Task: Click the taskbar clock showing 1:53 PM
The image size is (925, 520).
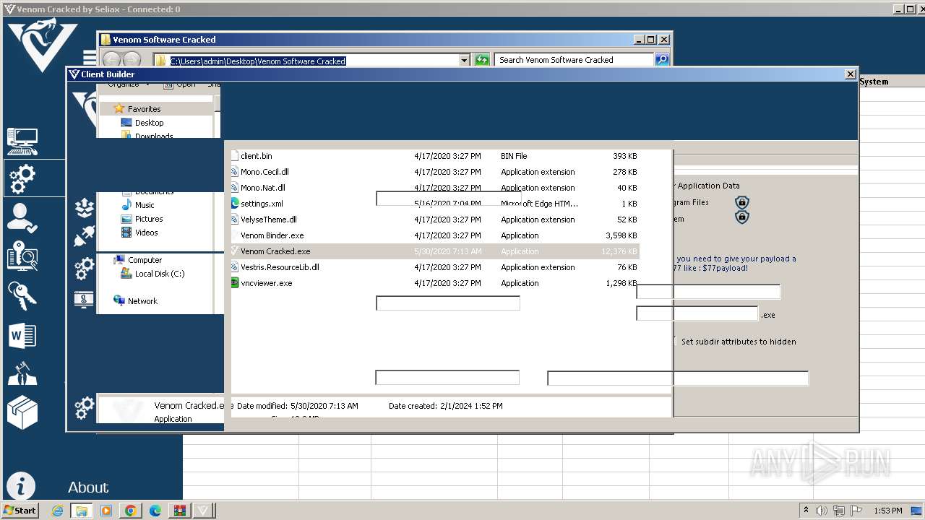Action: [x=887, y=511]
